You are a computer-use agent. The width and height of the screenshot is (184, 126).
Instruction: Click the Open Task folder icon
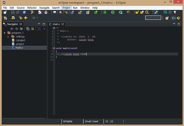142,12
